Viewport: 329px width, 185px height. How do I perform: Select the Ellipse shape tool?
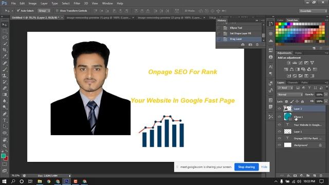pos(5,133)
